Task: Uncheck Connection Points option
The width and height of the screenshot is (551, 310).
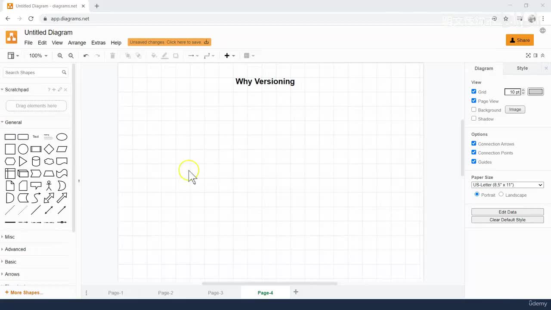Action: coord(474,152)
